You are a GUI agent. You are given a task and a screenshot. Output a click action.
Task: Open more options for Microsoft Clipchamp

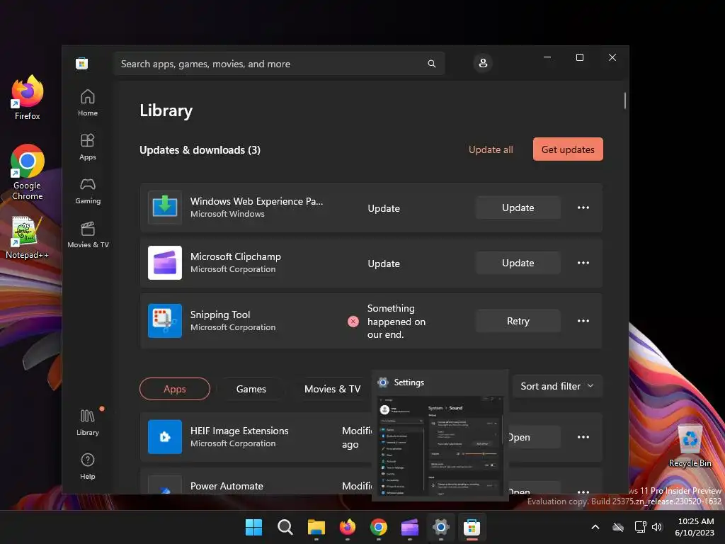tap(583, 263)
